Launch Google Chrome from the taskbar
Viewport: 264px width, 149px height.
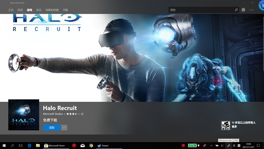tap(91, 145)
